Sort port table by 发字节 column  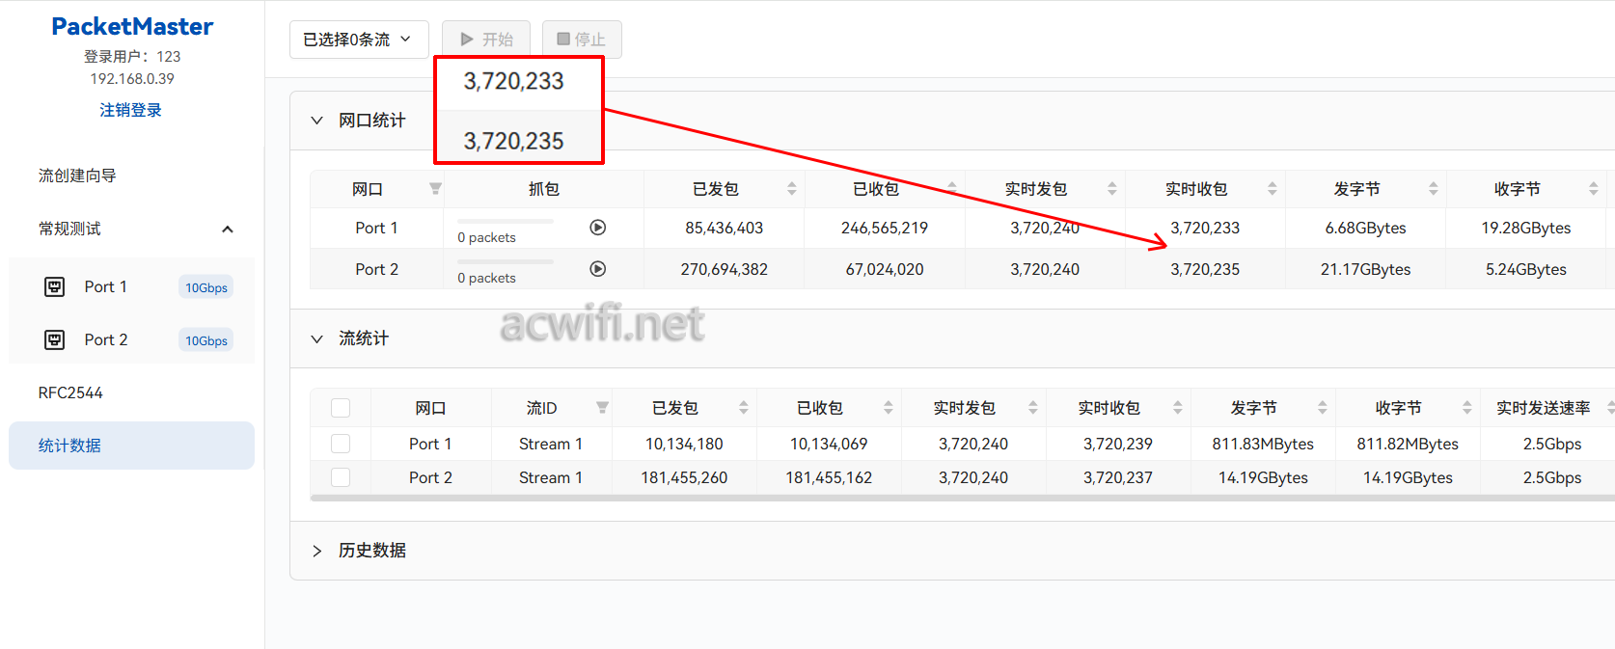point(1434,189)
